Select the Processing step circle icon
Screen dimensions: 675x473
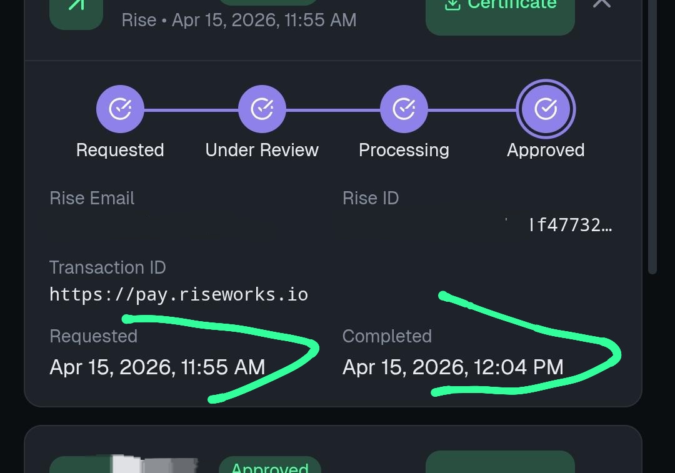pos(404,109)
